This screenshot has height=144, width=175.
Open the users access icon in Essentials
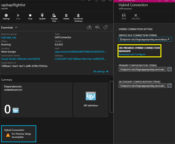pos(97,27)
